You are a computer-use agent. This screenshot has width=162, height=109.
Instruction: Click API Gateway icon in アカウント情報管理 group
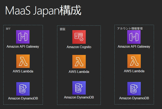(x=134, y=37)
